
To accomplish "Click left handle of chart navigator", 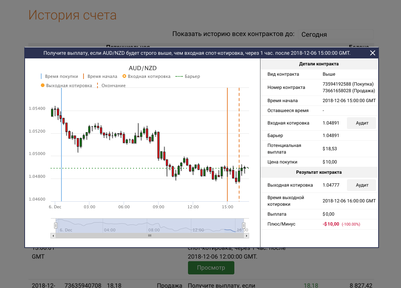I will tap(56, 225).
